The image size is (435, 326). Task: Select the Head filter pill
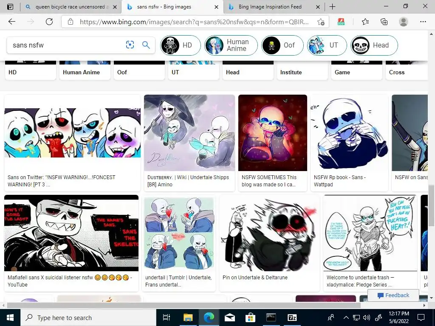[x=374, y=45]
